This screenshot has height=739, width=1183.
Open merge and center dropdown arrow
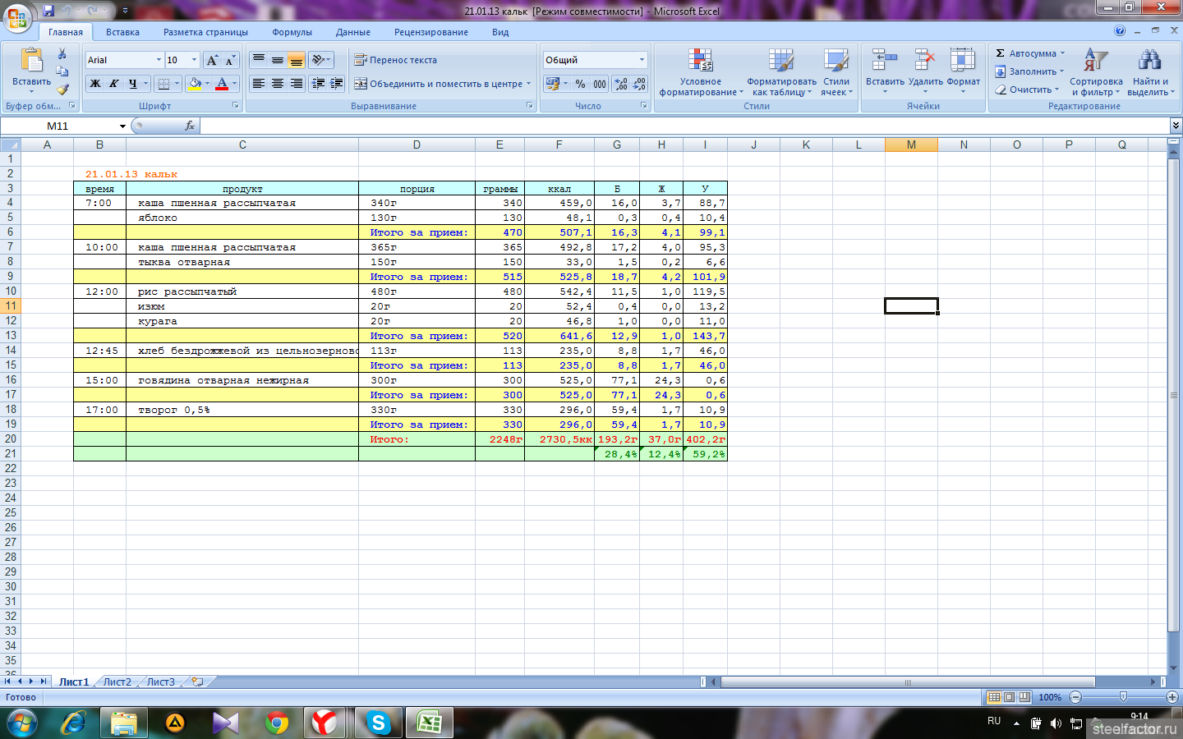coord(528,84)
